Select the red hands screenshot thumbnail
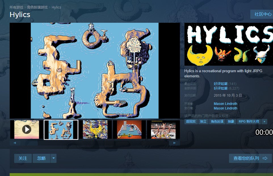This screenshot has width=273, height=176. (x=163, y=129)
